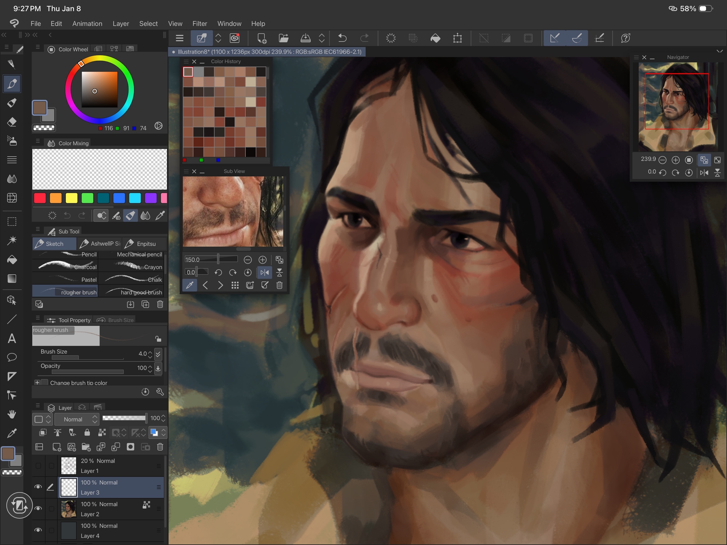Click the Undo arrow in top toolbar
Screen dimensions: 727x545
coord(342,38)
